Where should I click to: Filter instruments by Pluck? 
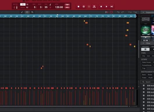coord(150,78)
